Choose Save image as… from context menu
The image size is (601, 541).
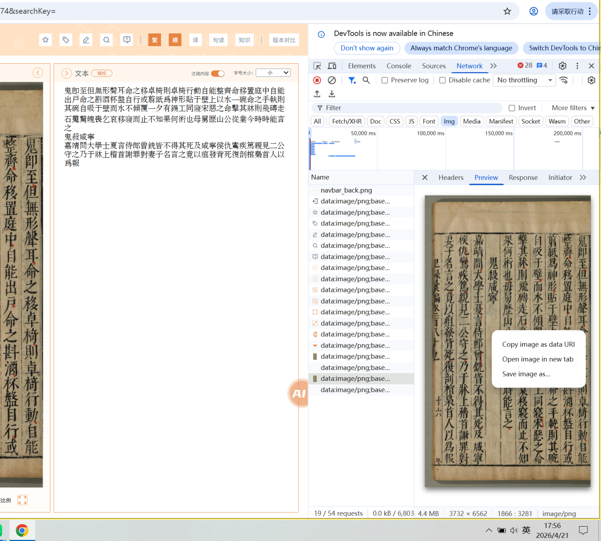coord(526,374)
